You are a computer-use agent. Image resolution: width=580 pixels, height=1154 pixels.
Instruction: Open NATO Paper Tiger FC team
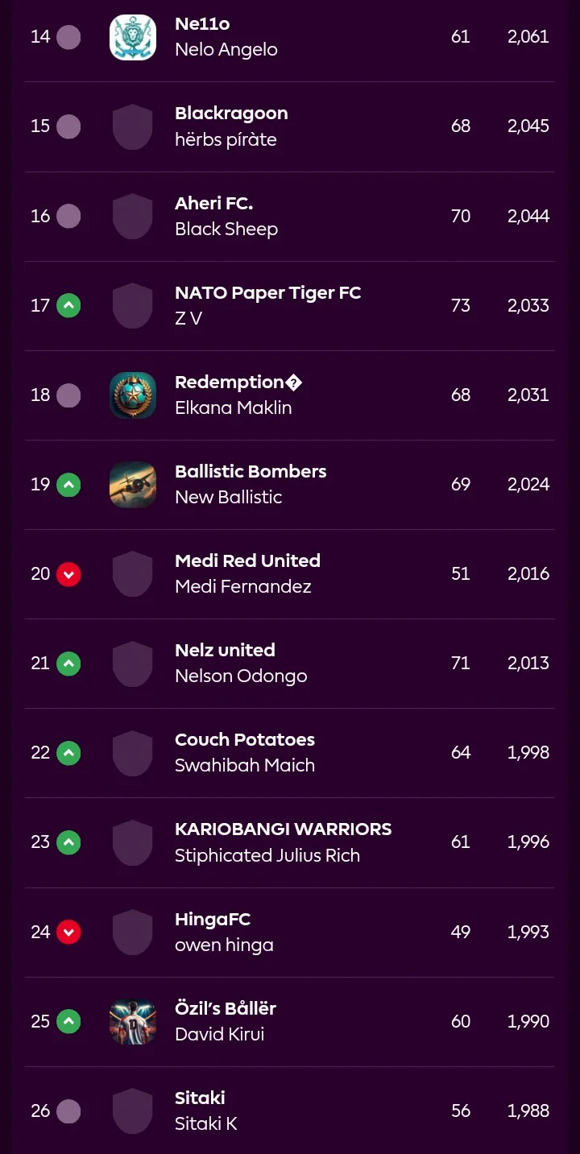click(x=268, y=293)
